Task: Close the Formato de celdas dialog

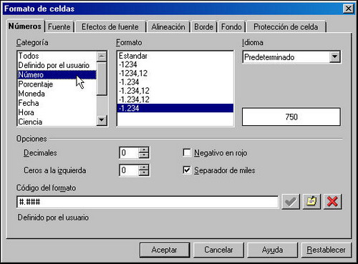Action: click(x=348, y=9)
